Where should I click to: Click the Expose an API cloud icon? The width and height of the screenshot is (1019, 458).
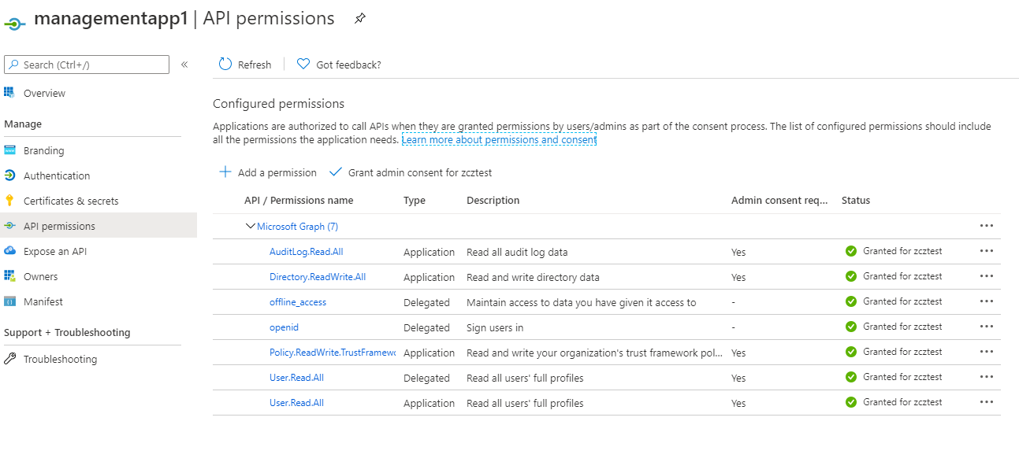(9, 251)
